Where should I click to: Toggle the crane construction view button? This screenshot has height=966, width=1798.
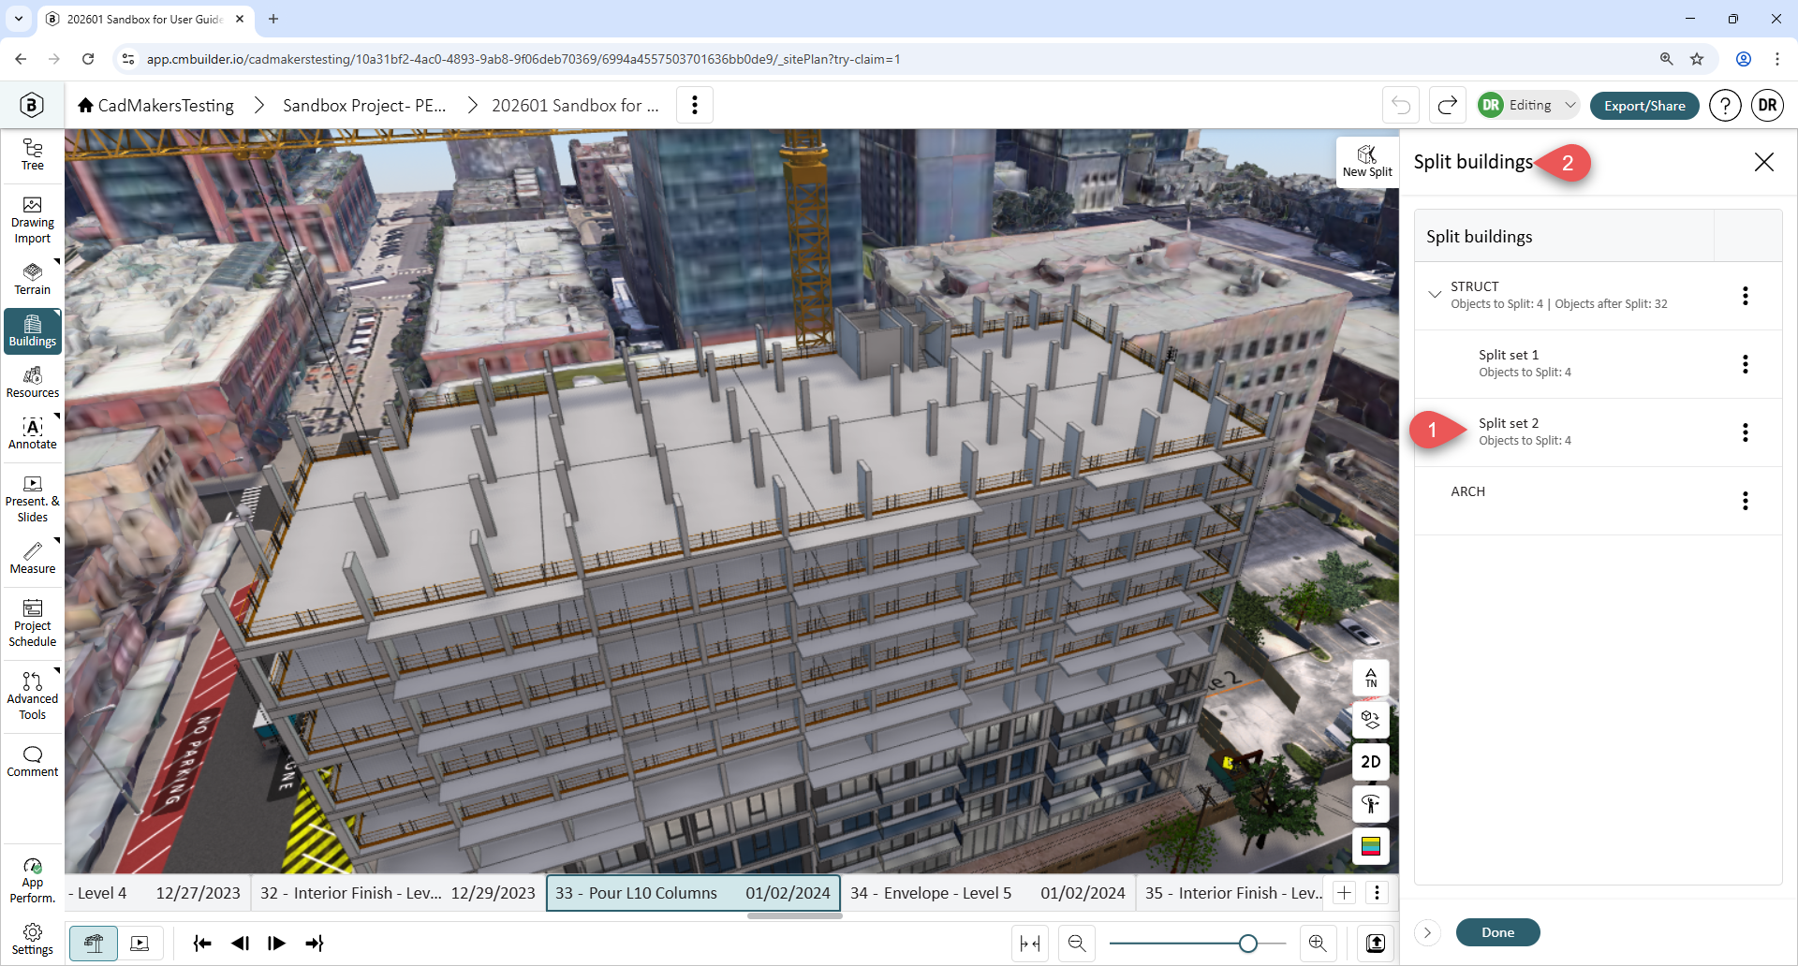[94, 943]
